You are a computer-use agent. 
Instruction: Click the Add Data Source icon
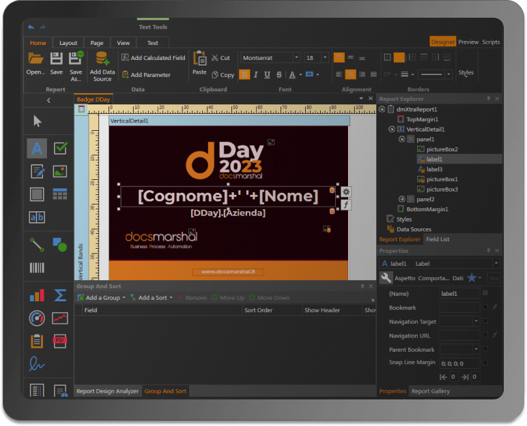tap(102, 59)
